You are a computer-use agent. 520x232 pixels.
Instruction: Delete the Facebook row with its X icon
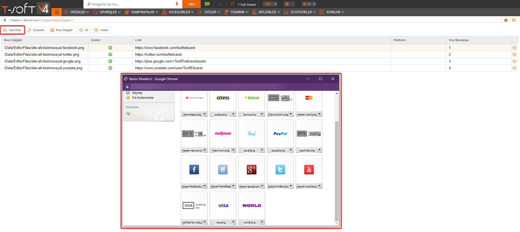point(514,48)
